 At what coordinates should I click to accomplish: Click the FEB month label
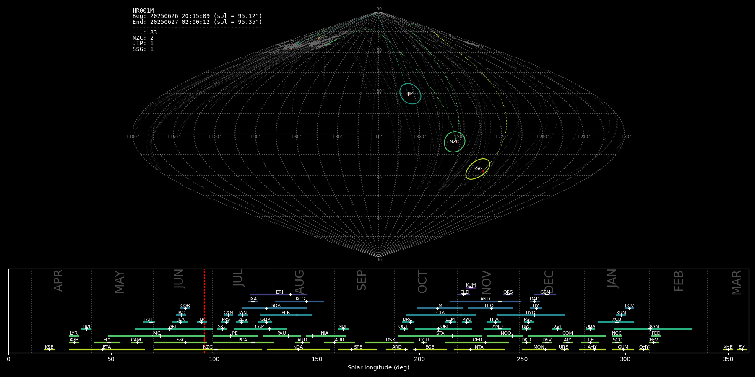[x=678, y=281]
